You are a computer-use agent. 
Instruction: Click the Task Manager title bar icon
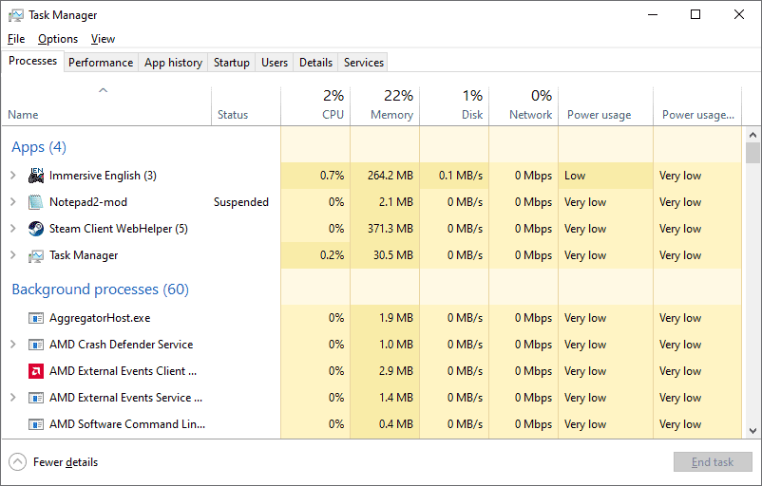pyautogui.click(x=15, y=15)
